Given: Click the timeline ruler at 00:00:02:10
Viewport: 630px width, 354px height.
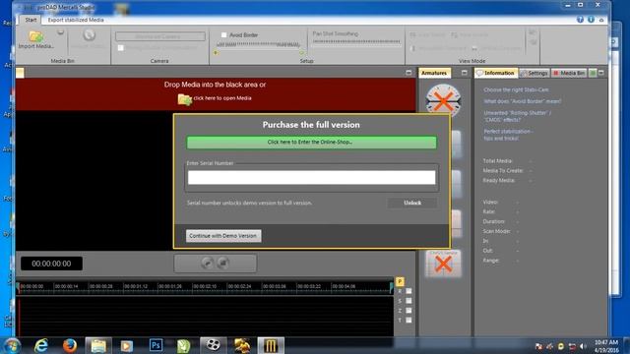Looking at the screenshot, I should [205, 286].
